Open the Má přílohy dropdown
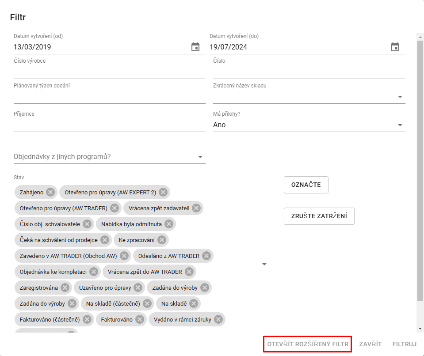 (400, 125)
